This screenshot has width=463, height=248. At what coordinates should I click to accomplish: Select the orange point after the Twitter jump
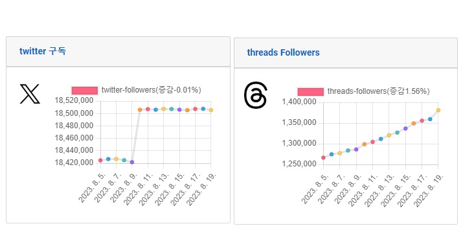(x=140, y=110)
